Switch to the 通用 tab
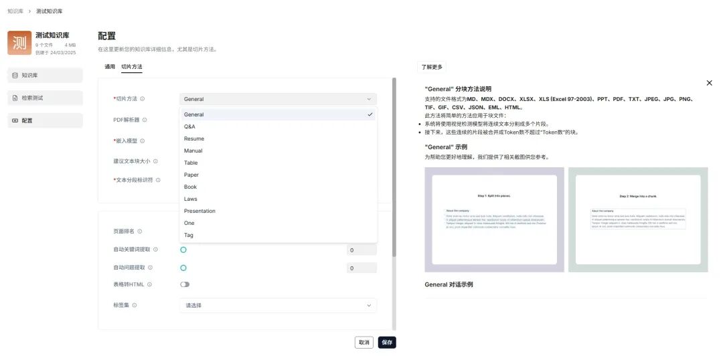 tap(110, 67)
